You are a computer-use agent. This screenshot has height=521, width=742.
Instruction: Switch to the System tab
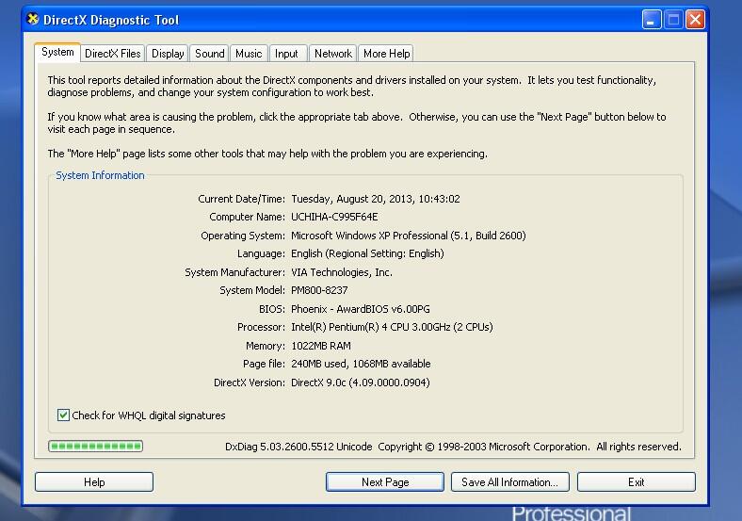tap(57, 52)
